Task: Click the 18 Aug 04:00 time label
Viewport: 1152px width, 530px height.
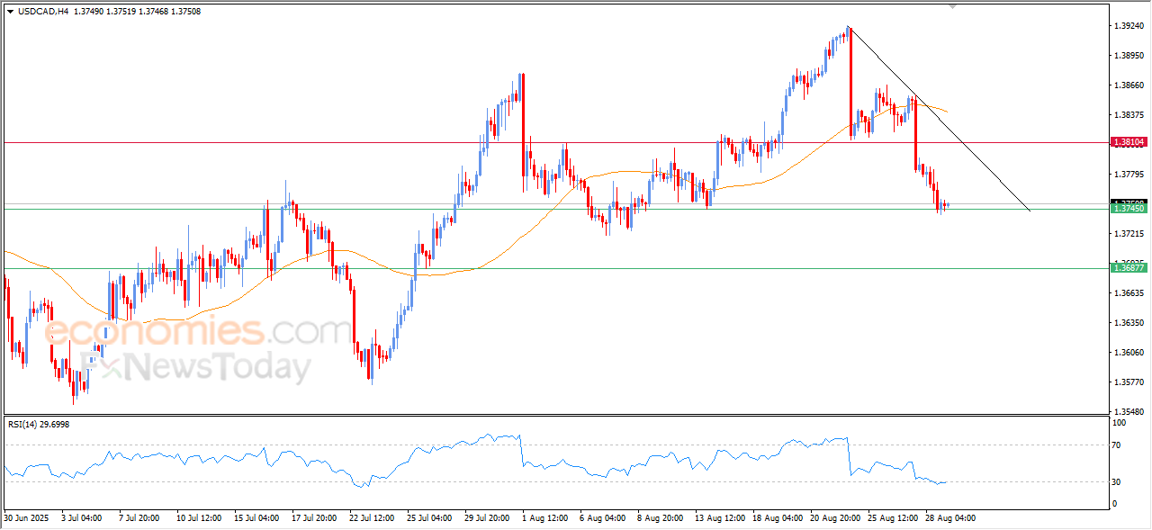Action: [778, 518]
